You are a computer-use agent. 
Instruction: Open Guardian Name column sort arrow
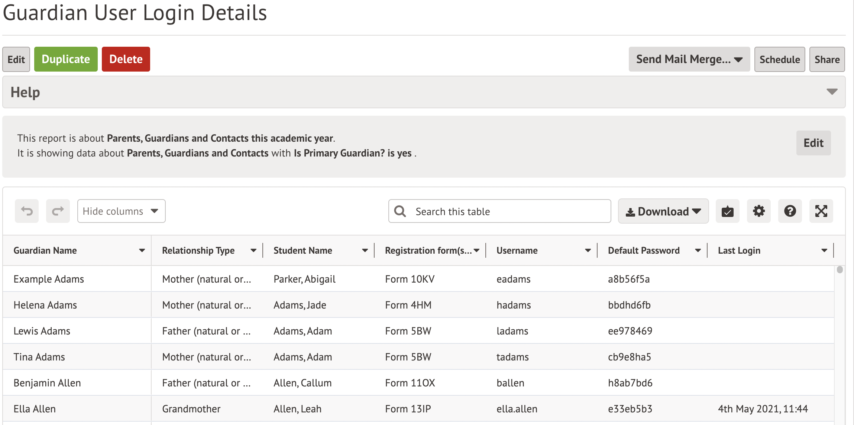point(142,251)
